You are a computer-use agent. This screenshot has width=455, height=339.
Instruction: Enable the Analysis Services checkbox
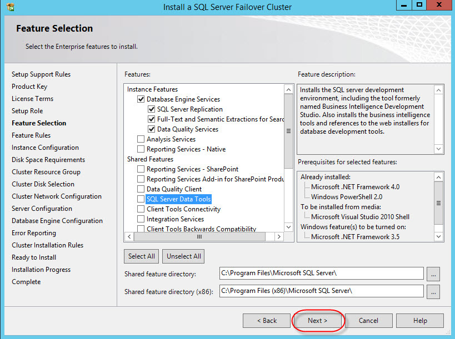[141, 139]
